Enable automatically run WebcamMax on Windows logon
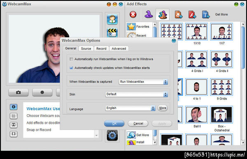The width and height of the screenshot is (247, 159). (x=71, y=59)
